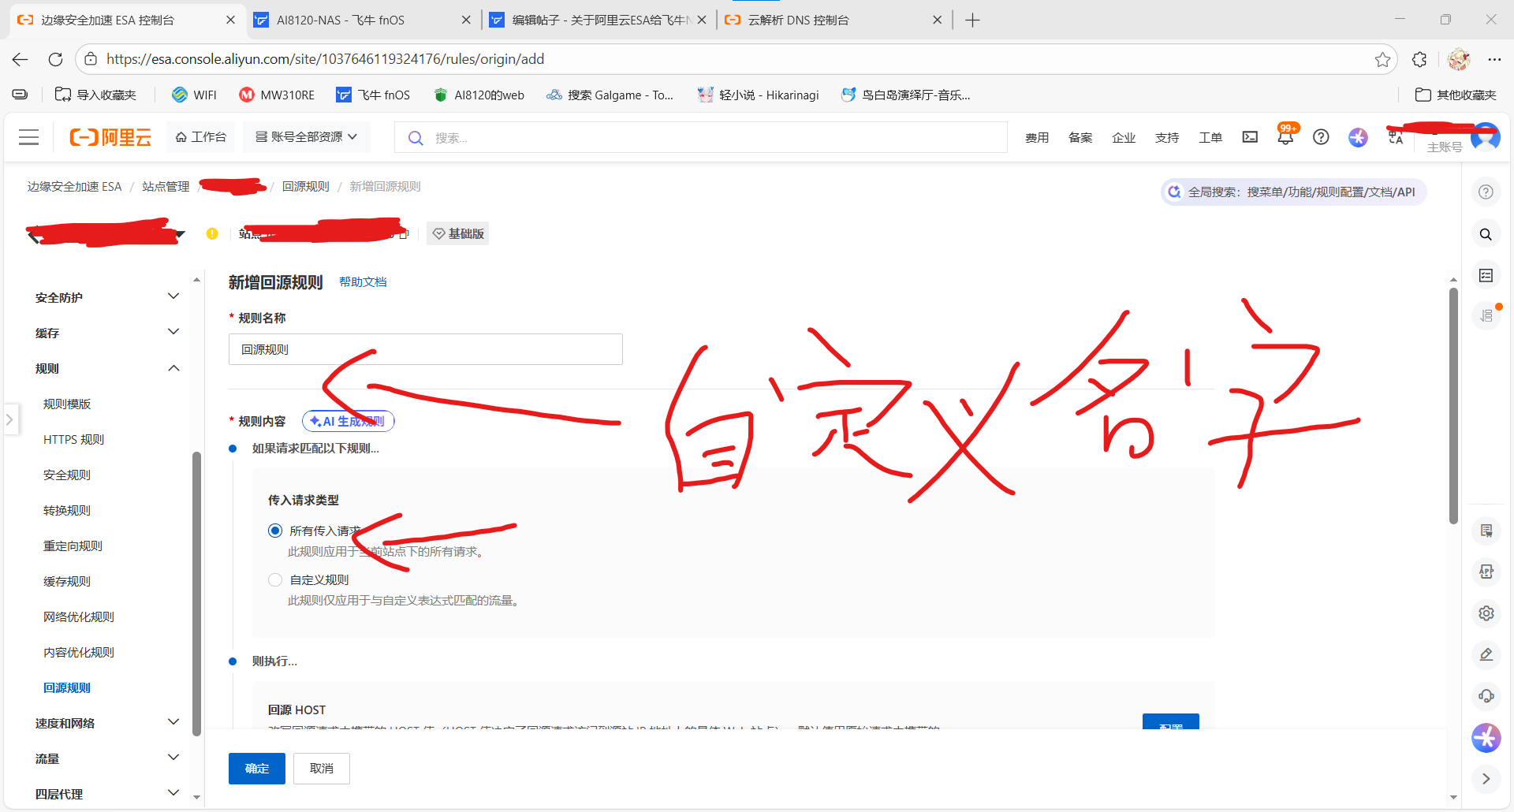Screen dimensions: 1514x812
Task: Click the 工单 menu item in top bar
Action: pos(1210,137)
